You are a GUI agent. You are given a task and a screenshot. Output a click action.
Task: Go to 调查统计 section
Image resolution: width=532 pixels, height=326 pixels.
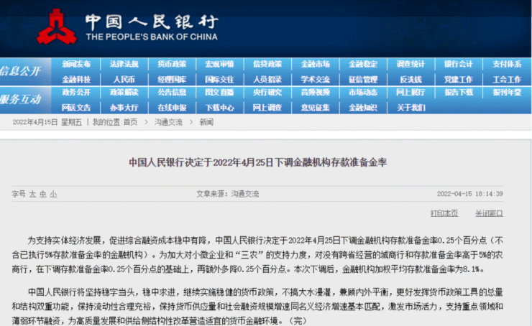pyautogui.click(x=411, y=64)
